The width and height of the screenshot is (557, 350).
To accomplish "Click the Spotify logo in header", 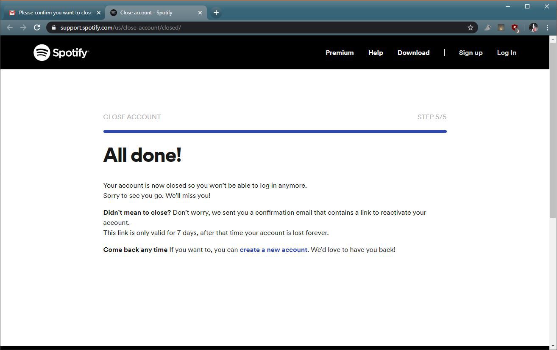I will coord(61,52).
